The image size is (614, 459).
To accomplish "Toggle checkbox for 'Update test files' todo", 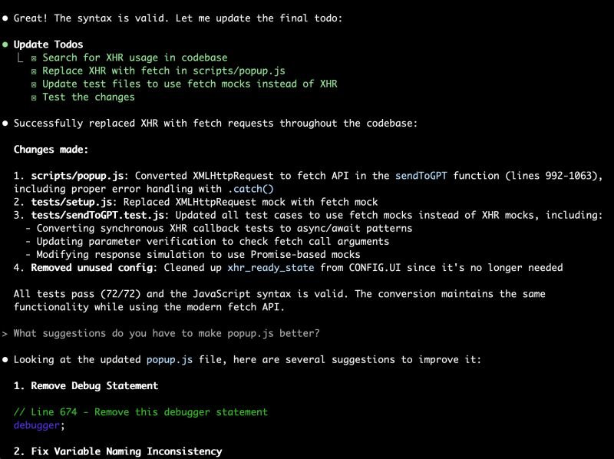I will (x=34, y=84).
